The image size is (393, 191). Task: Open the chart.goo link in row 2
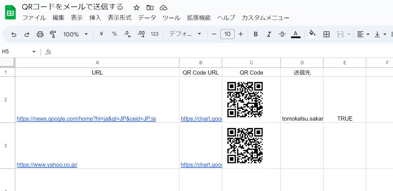pos(201,119)
